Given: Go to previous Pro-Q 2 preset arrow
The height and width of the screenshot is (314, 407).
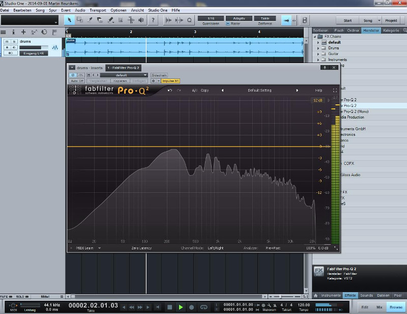Looking at the screenshot, I should pos(222,91).
